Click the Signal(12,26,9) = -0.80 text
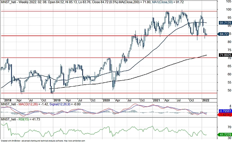 (x=65, y=104)
